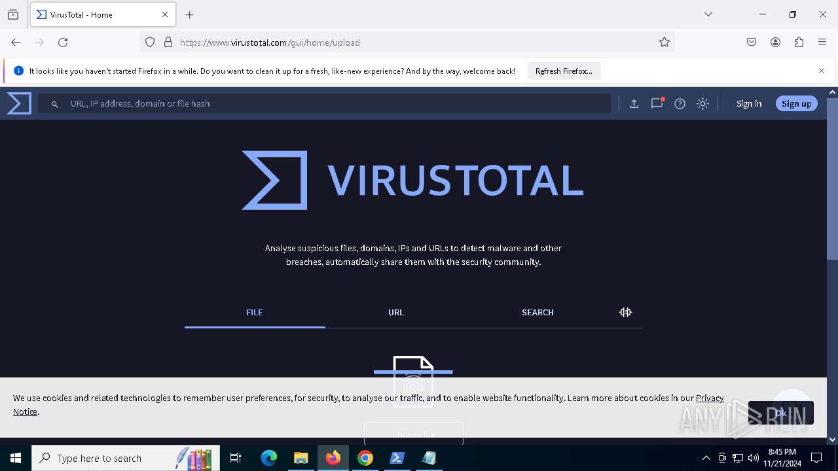The width and height of the screenshot is (838, 471).
Task: Open the API scripting icon beside SEARCH
Action: [625, 312]
